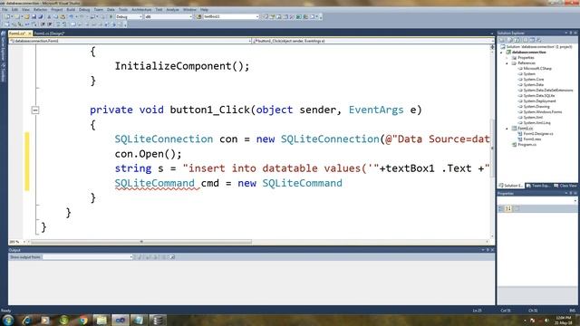The image size is (580, 326).
Task: Open the textBox1 find combo box
Action: tap(231, 16)
